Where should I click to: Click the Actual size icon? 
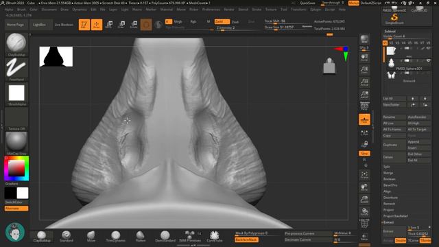(x=364, y=82)
